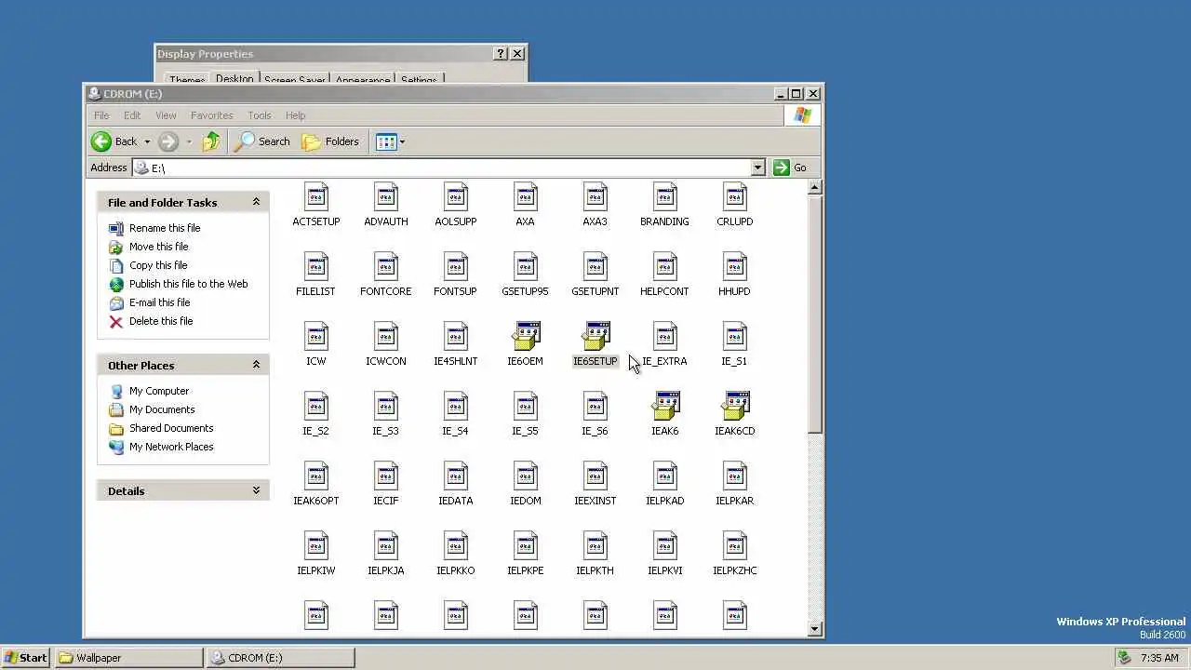Select the IE_EXTRA file icon

[x=665, y=337]
